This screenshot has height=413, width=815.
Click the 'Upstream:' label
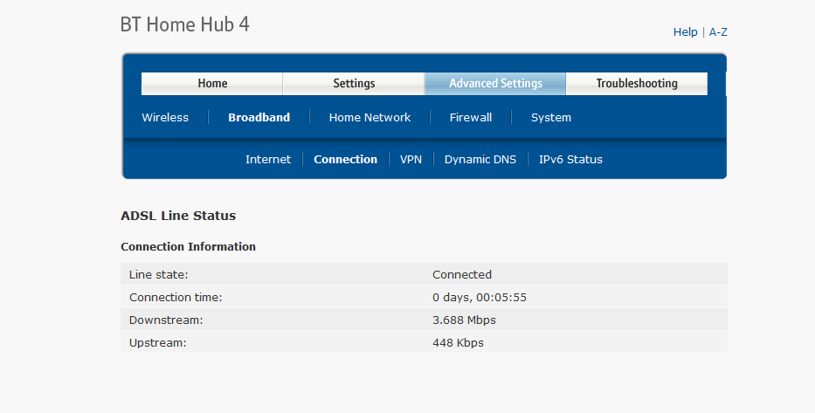(x=157, y=343)
